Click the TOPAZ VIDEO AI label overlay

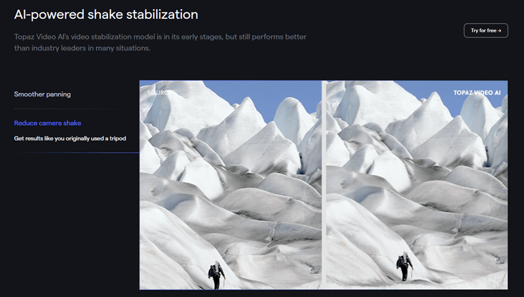click(477, 92)
